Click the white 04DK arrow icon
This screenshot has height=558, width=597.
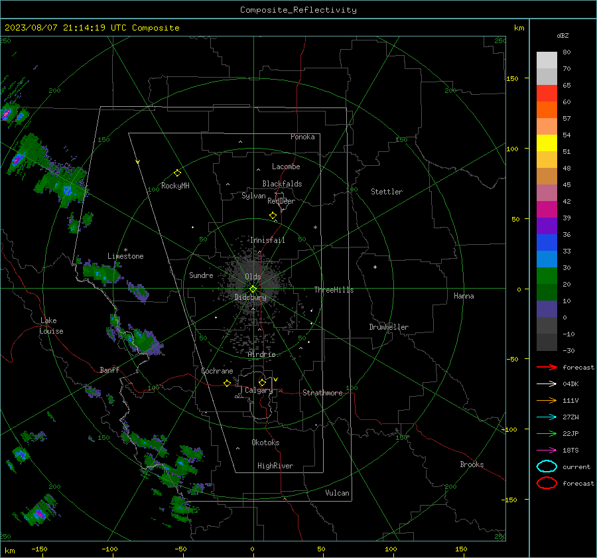(x=547, y=384)
